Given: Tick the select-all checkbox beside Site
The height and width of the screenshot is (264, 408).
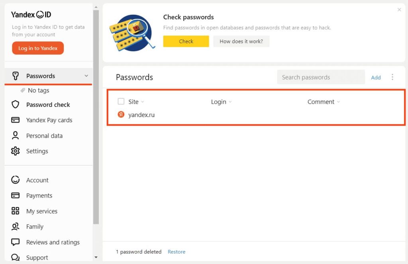Looking at the screenshot, I should 121,102.
